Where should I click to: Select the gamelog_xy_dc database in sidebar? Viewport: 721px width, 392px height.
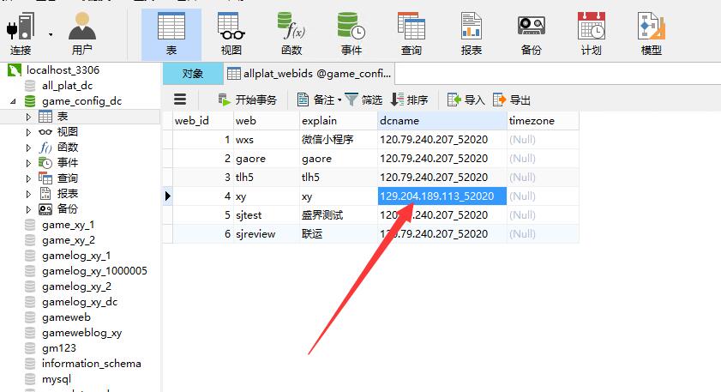tap(79, 302)
